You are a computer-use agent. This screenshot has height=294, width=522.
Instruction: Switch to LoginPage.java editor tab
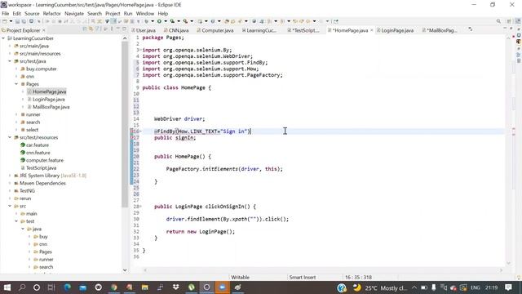[395, 30]
